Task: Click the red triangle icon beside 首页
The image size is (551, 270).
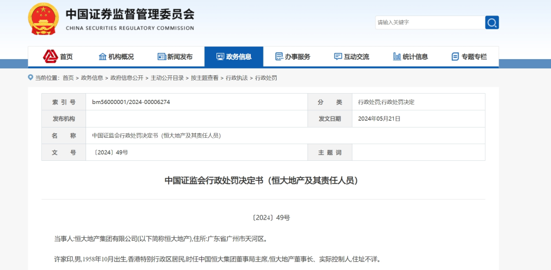Action: (51, 56)
